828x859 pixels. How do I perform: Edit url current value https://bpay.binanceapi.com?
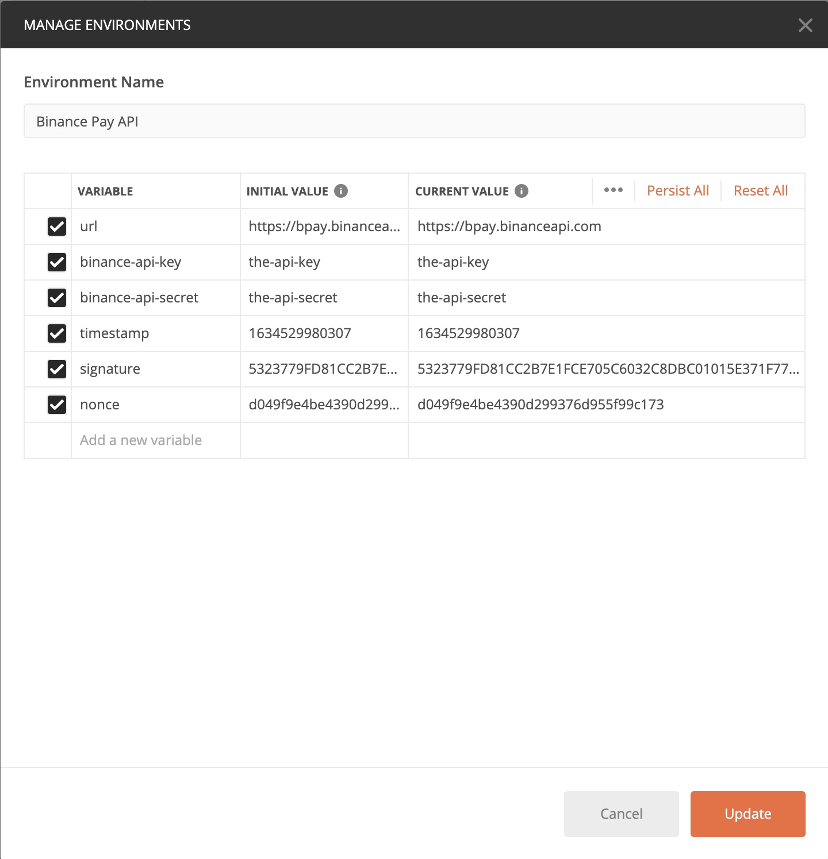[x=607, y=227]
